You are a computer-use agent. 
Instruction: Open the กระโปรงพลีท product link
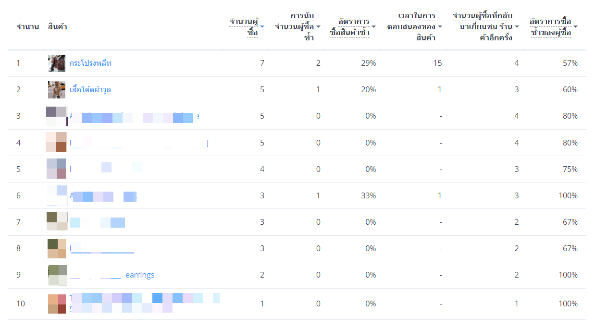click(90, 63)
